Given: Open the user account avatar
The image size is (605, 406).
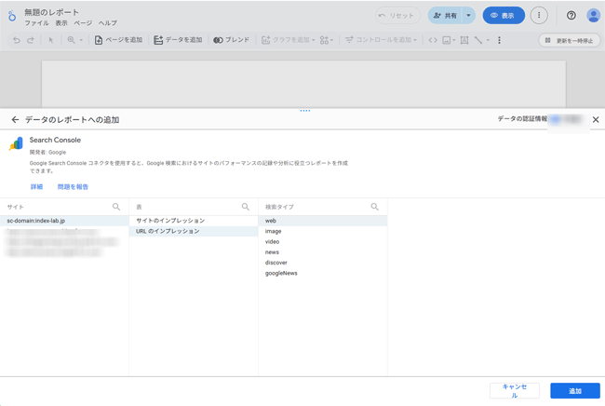Looking at the screenshot, I should click(x=593, y=16).
